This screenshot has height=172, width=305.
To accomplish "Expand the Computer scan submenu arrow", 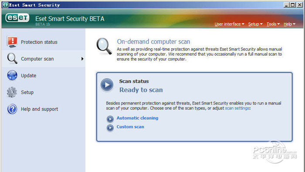I will click(x=82, y=59).
